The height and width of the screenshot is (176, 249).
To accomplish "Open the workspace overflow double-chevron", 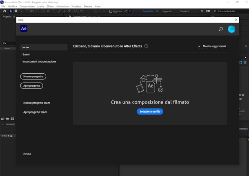I will click(x=202, y=11).
